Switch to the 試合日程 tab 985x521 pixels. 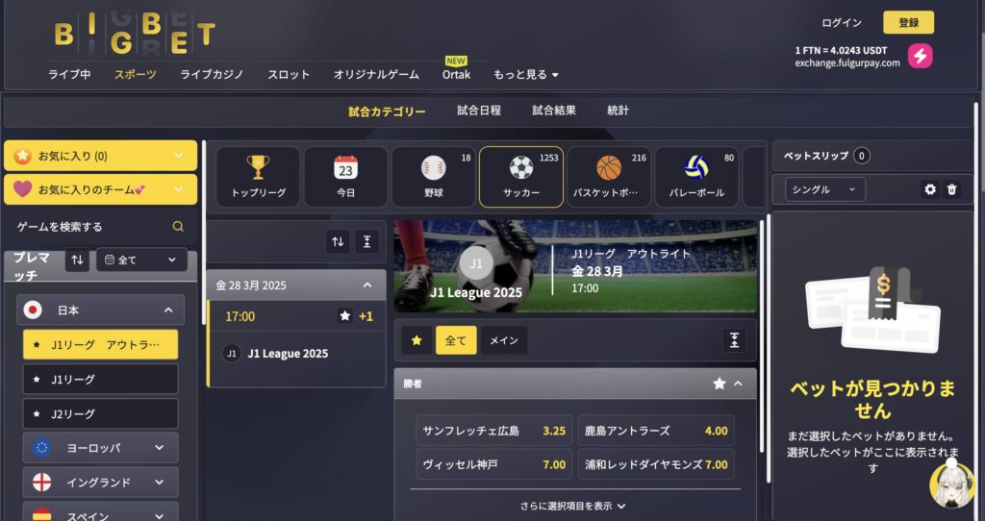tap(479, 111)
